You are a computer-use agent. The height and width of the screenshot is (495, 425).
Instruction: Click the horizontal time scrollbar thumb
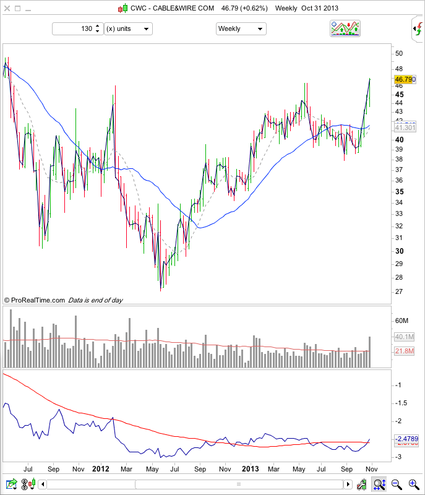239,484
